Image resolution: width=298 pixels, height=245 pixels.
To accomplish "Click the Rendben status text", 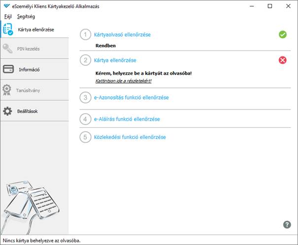I will [105, 46].
